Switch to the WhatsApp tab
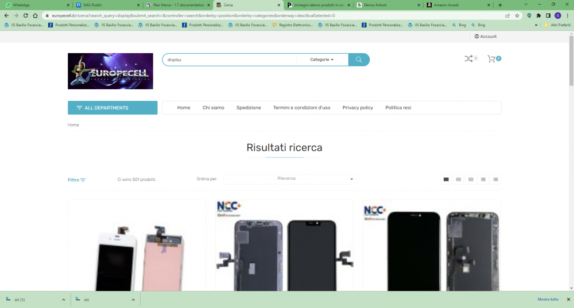Viewport: 574px width, 308px height. (x=36, y=5)
